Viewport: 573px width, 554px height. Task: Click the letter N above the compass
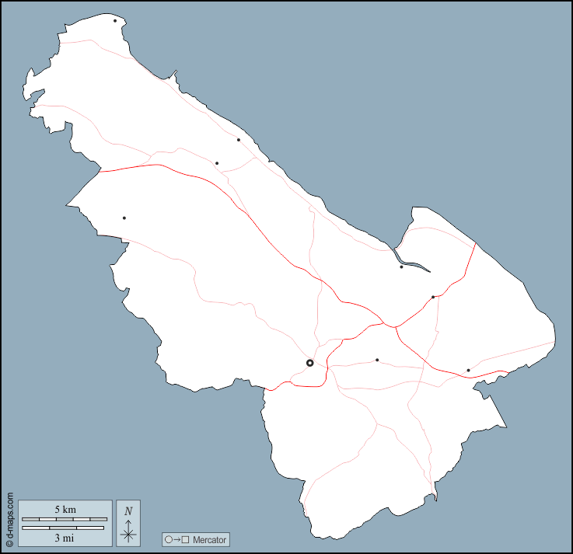coord(128,510)
